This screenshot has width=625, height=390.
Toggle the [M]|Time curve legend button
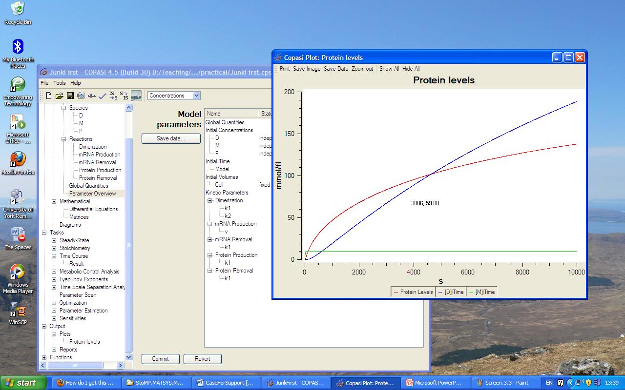click(x=481, y=292)
